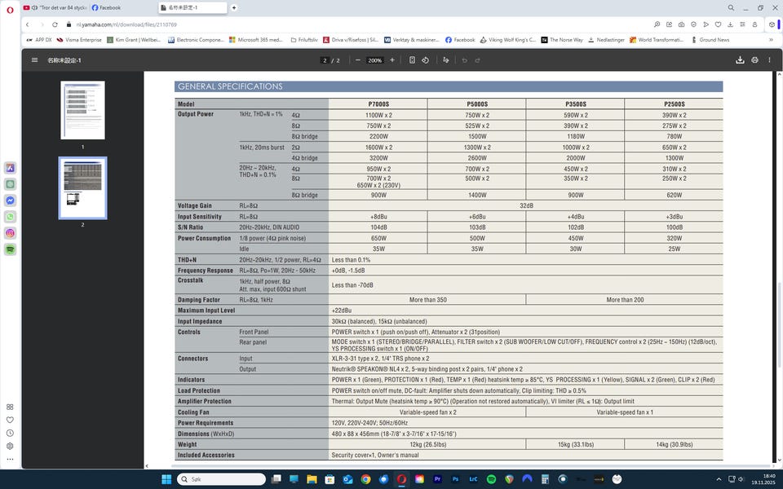Open Google Chrome from taskbar

365,479
